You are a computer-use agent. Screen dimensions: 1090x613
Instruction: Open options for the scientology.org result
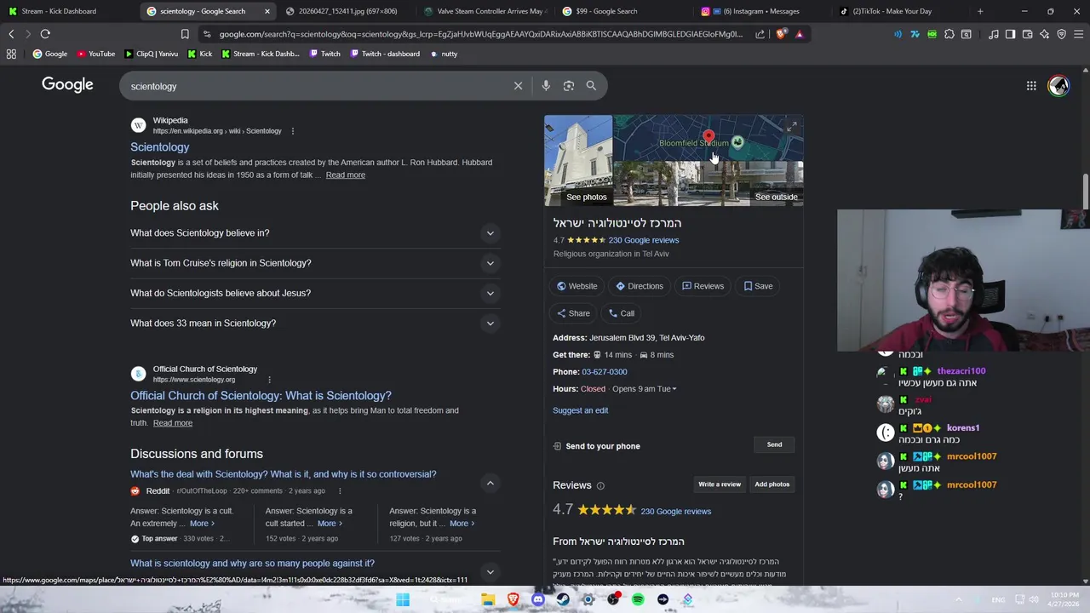[269, 380]
